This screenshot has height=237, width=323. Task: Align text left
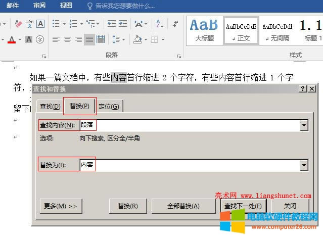[56, 39]
